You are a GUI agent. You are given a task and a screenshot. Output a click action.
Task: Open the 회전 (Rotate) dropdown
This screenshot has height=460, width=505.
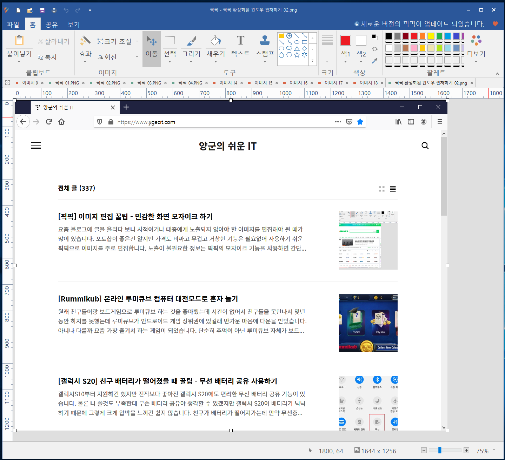(137, 57)
